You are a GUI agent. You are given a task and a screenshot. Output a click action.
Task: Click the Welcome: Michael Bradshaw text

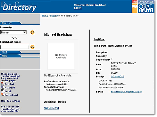coord(90,5)
